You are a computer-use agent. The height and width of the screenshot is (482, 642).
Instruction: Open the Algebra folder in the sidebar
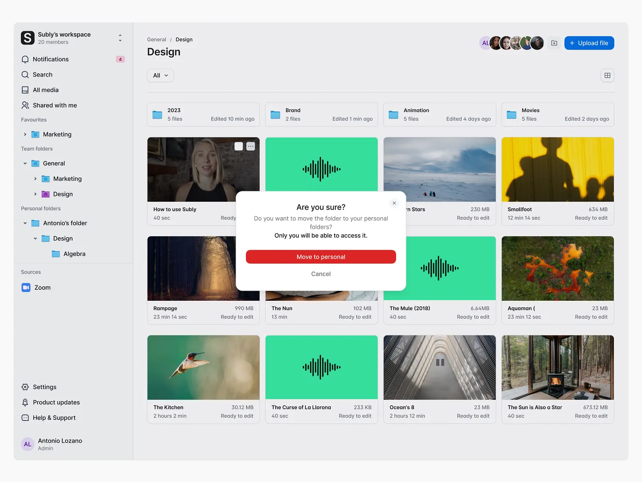[74, 254]
